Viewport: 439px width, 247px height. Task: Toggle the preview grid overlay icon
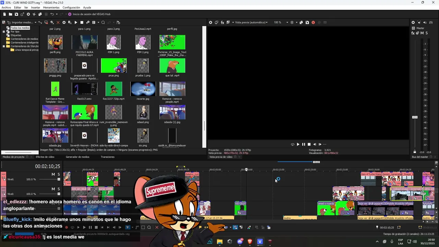click(x=292, y=22)
